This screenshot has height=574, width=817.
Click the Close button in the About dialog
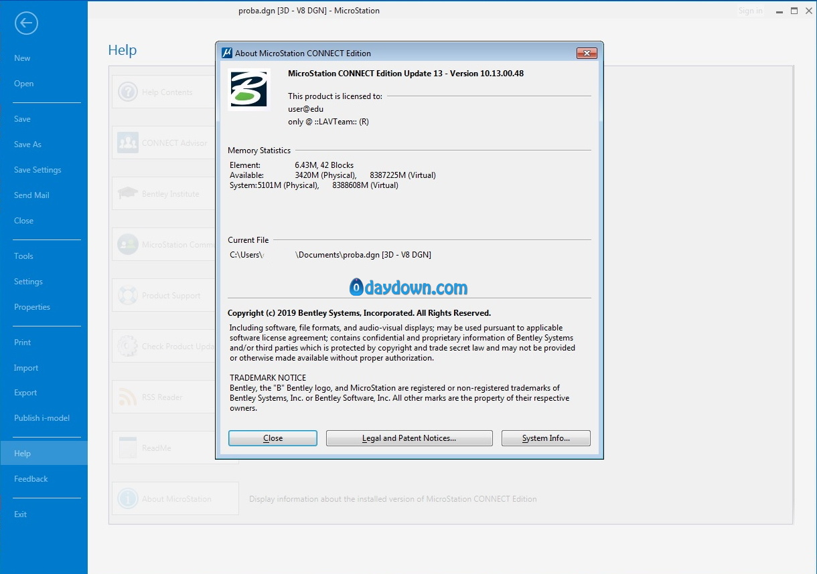(273, 438)
